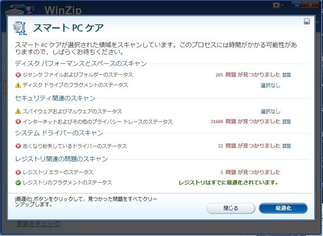
Task: Click red error icon beside ジャンク ファイル status
Action: tap(18, 75)
